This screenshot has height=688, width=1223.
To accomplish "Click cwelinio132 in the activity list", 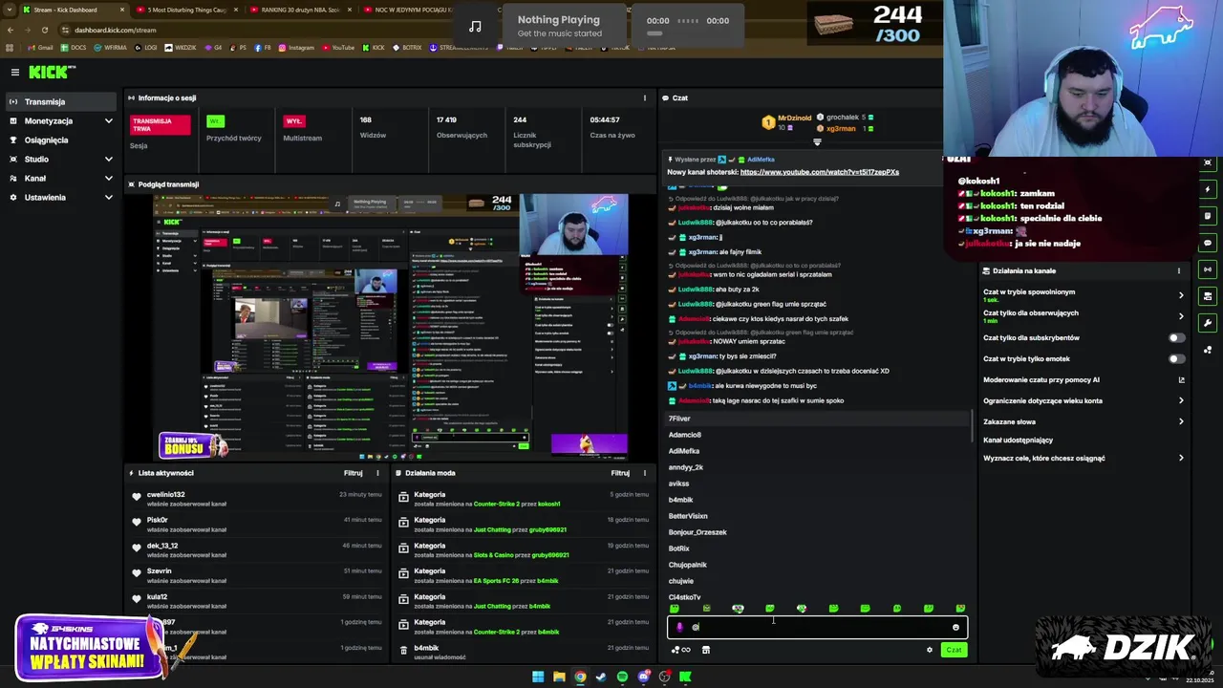I will 165,494.
